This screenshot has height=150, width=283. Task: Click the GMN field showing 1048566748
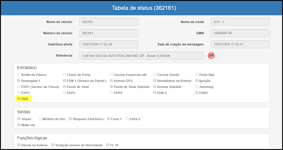tap(240, 33)
